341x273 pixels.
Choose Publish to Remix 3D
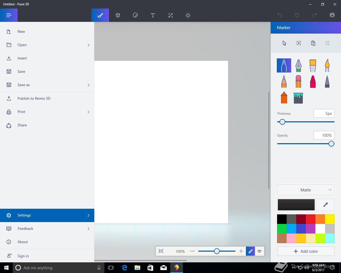click(x=34, y=98)
